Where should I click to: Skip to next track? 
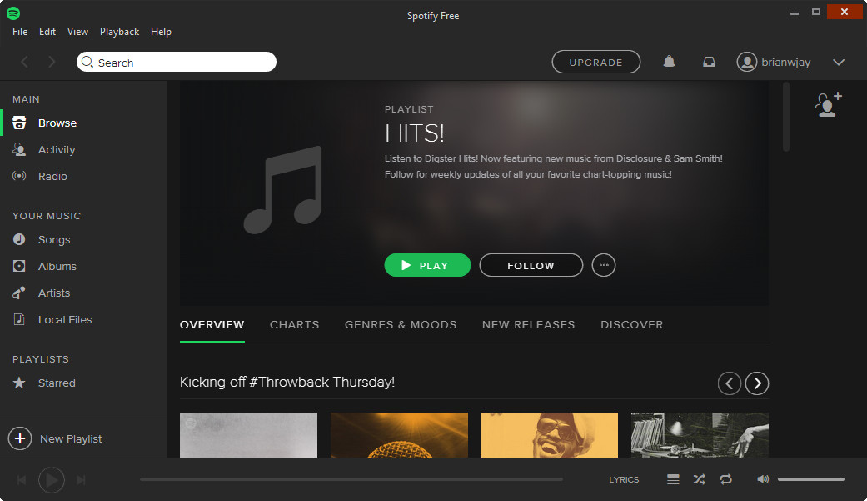[x=81, y=480]
